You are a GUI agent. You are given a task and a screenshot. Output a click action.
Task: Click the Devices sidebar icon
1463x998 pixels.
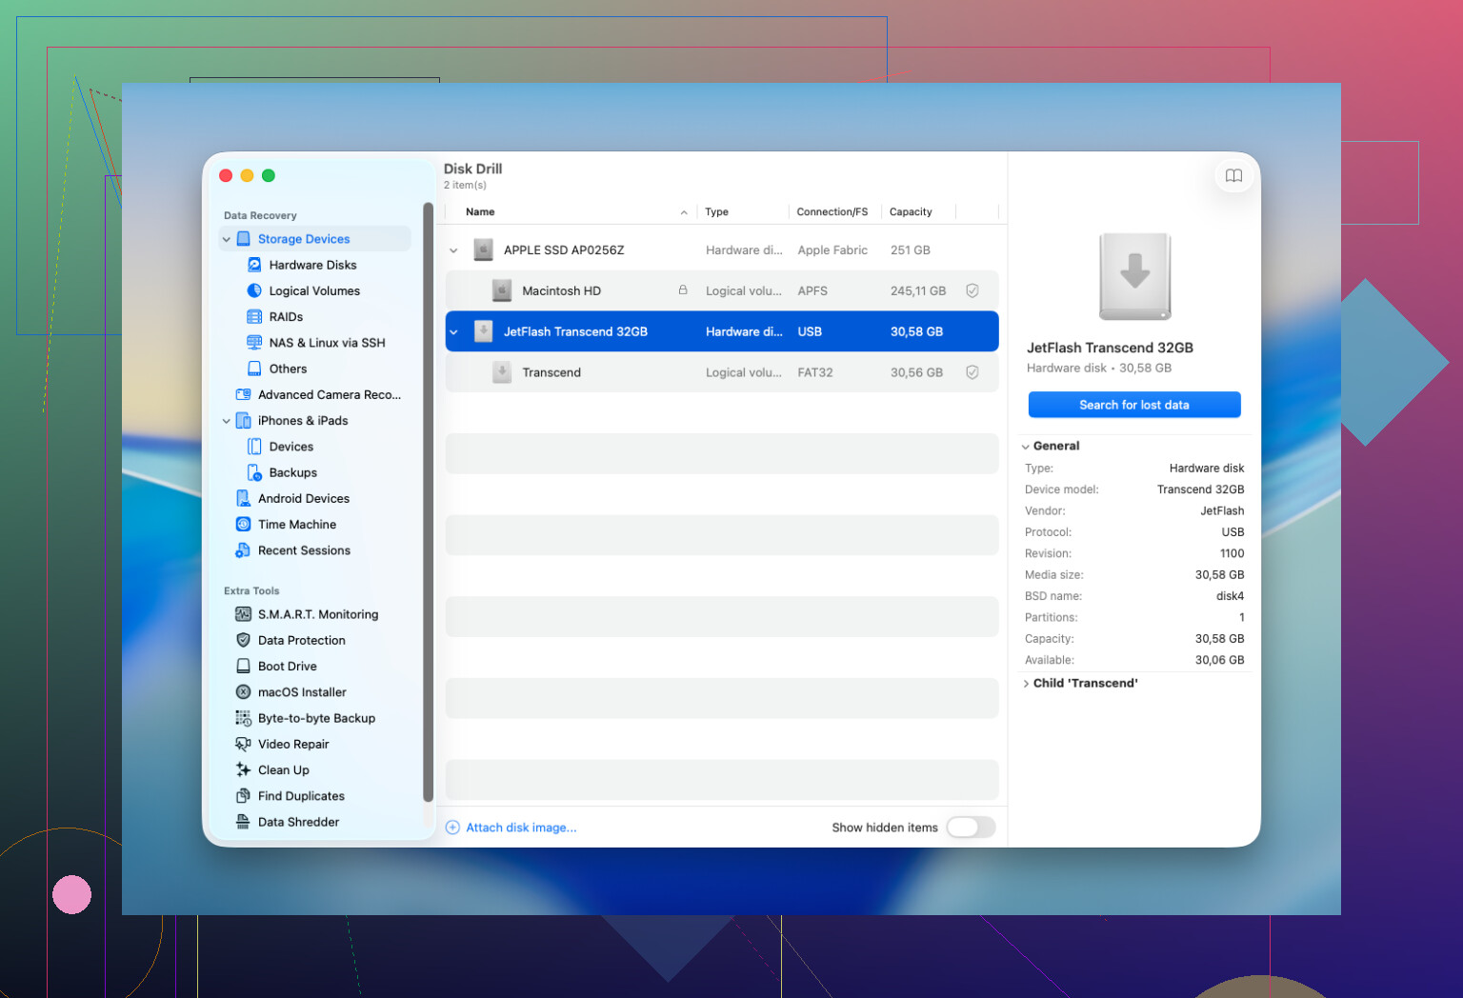coord(254,447)
